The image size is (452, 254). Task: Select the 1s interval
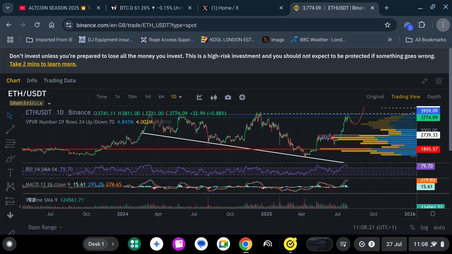118,97
